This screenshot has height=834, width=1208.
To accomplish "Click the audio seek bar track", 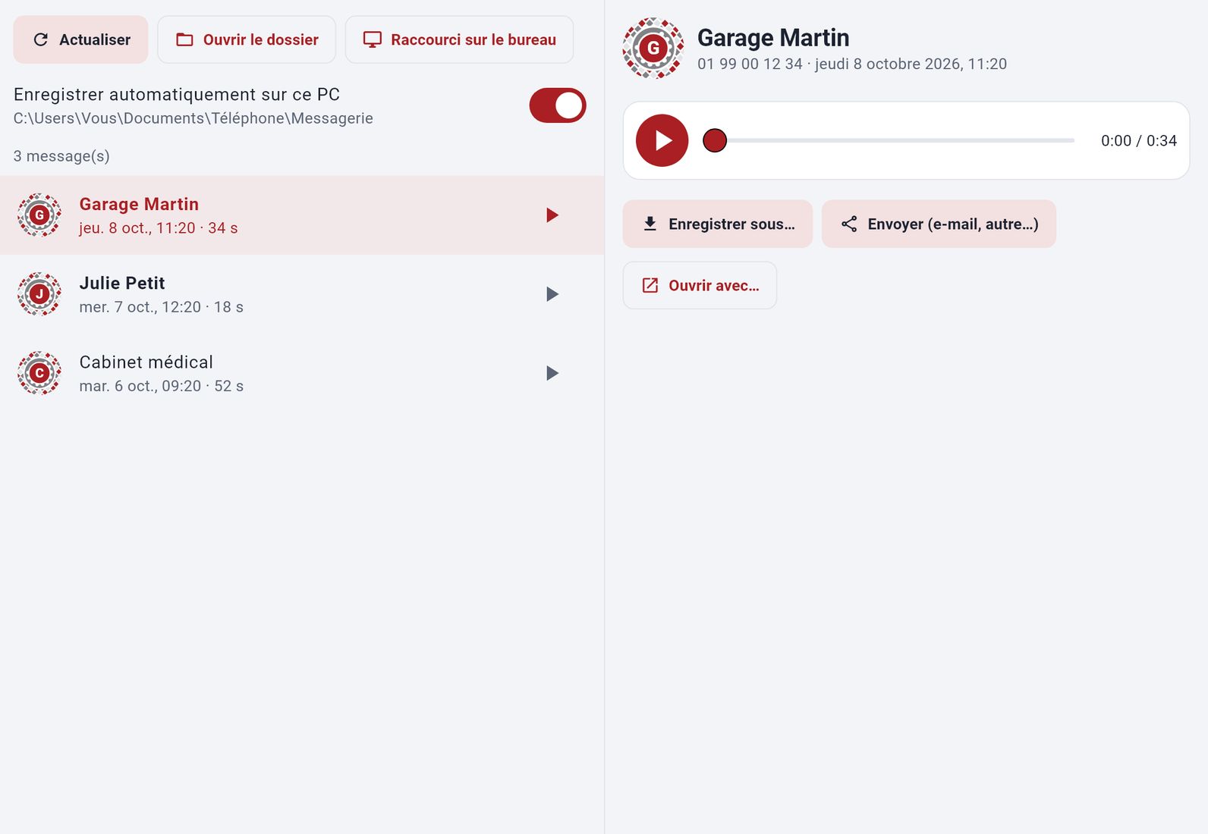I will pyautogui.click(x=894, y=140).
